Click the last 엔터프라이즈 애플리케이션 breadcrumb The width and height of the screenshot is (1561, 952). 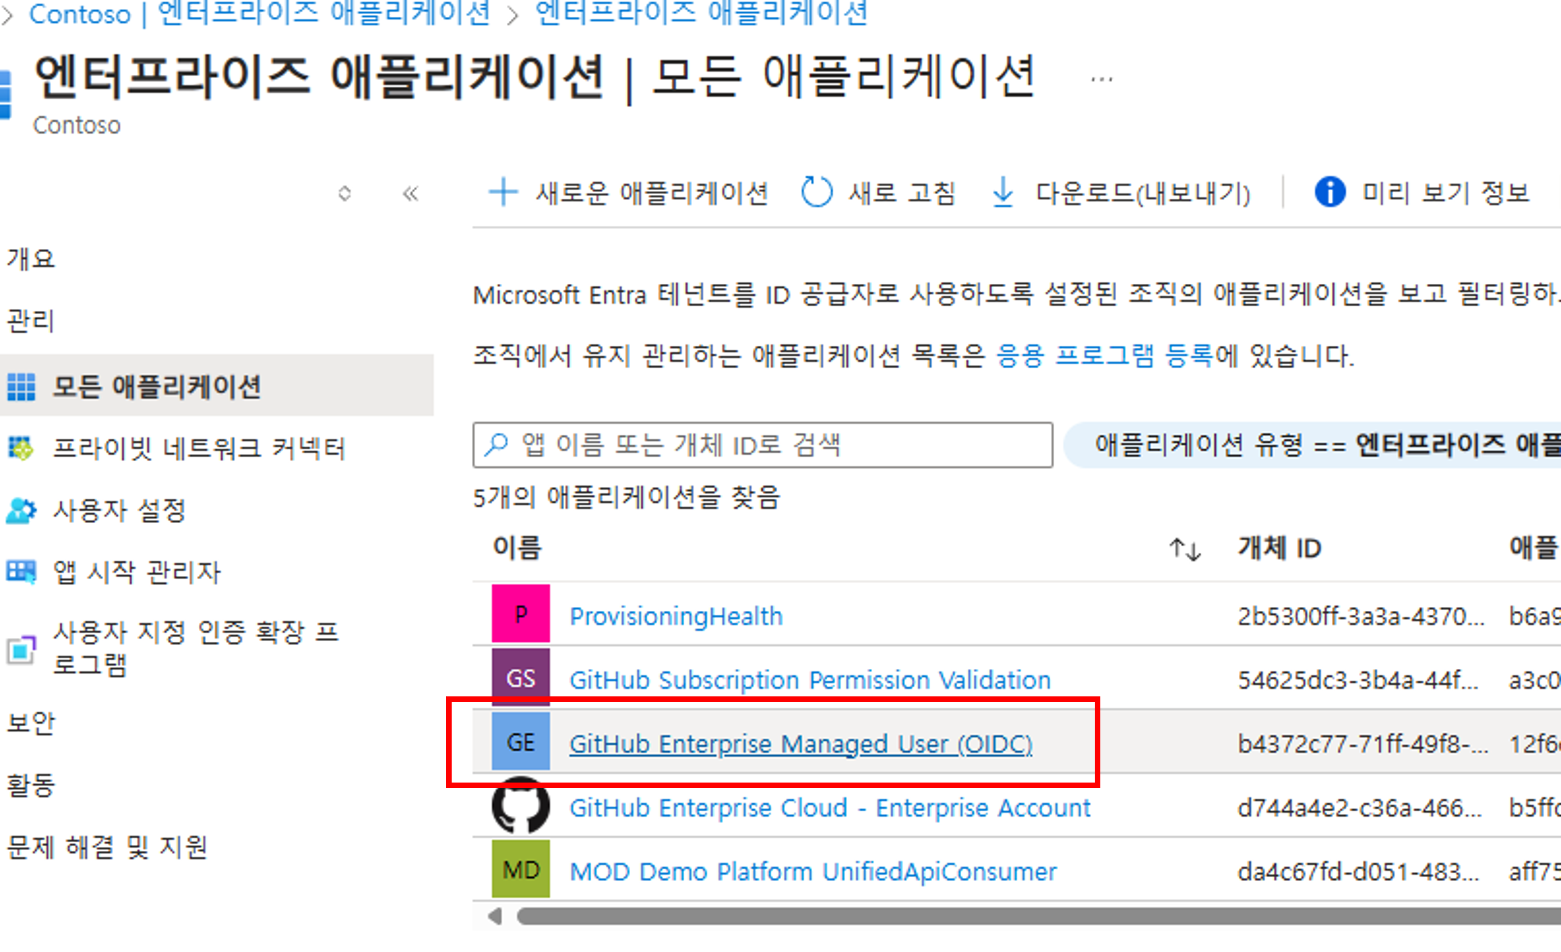click(x=701, y=13)
